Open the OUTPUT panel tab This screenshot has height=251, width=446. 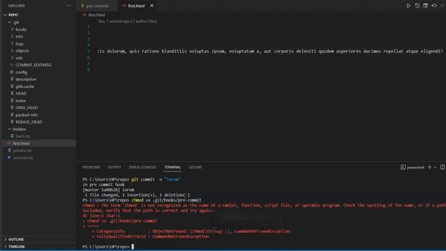coord(114,167)
